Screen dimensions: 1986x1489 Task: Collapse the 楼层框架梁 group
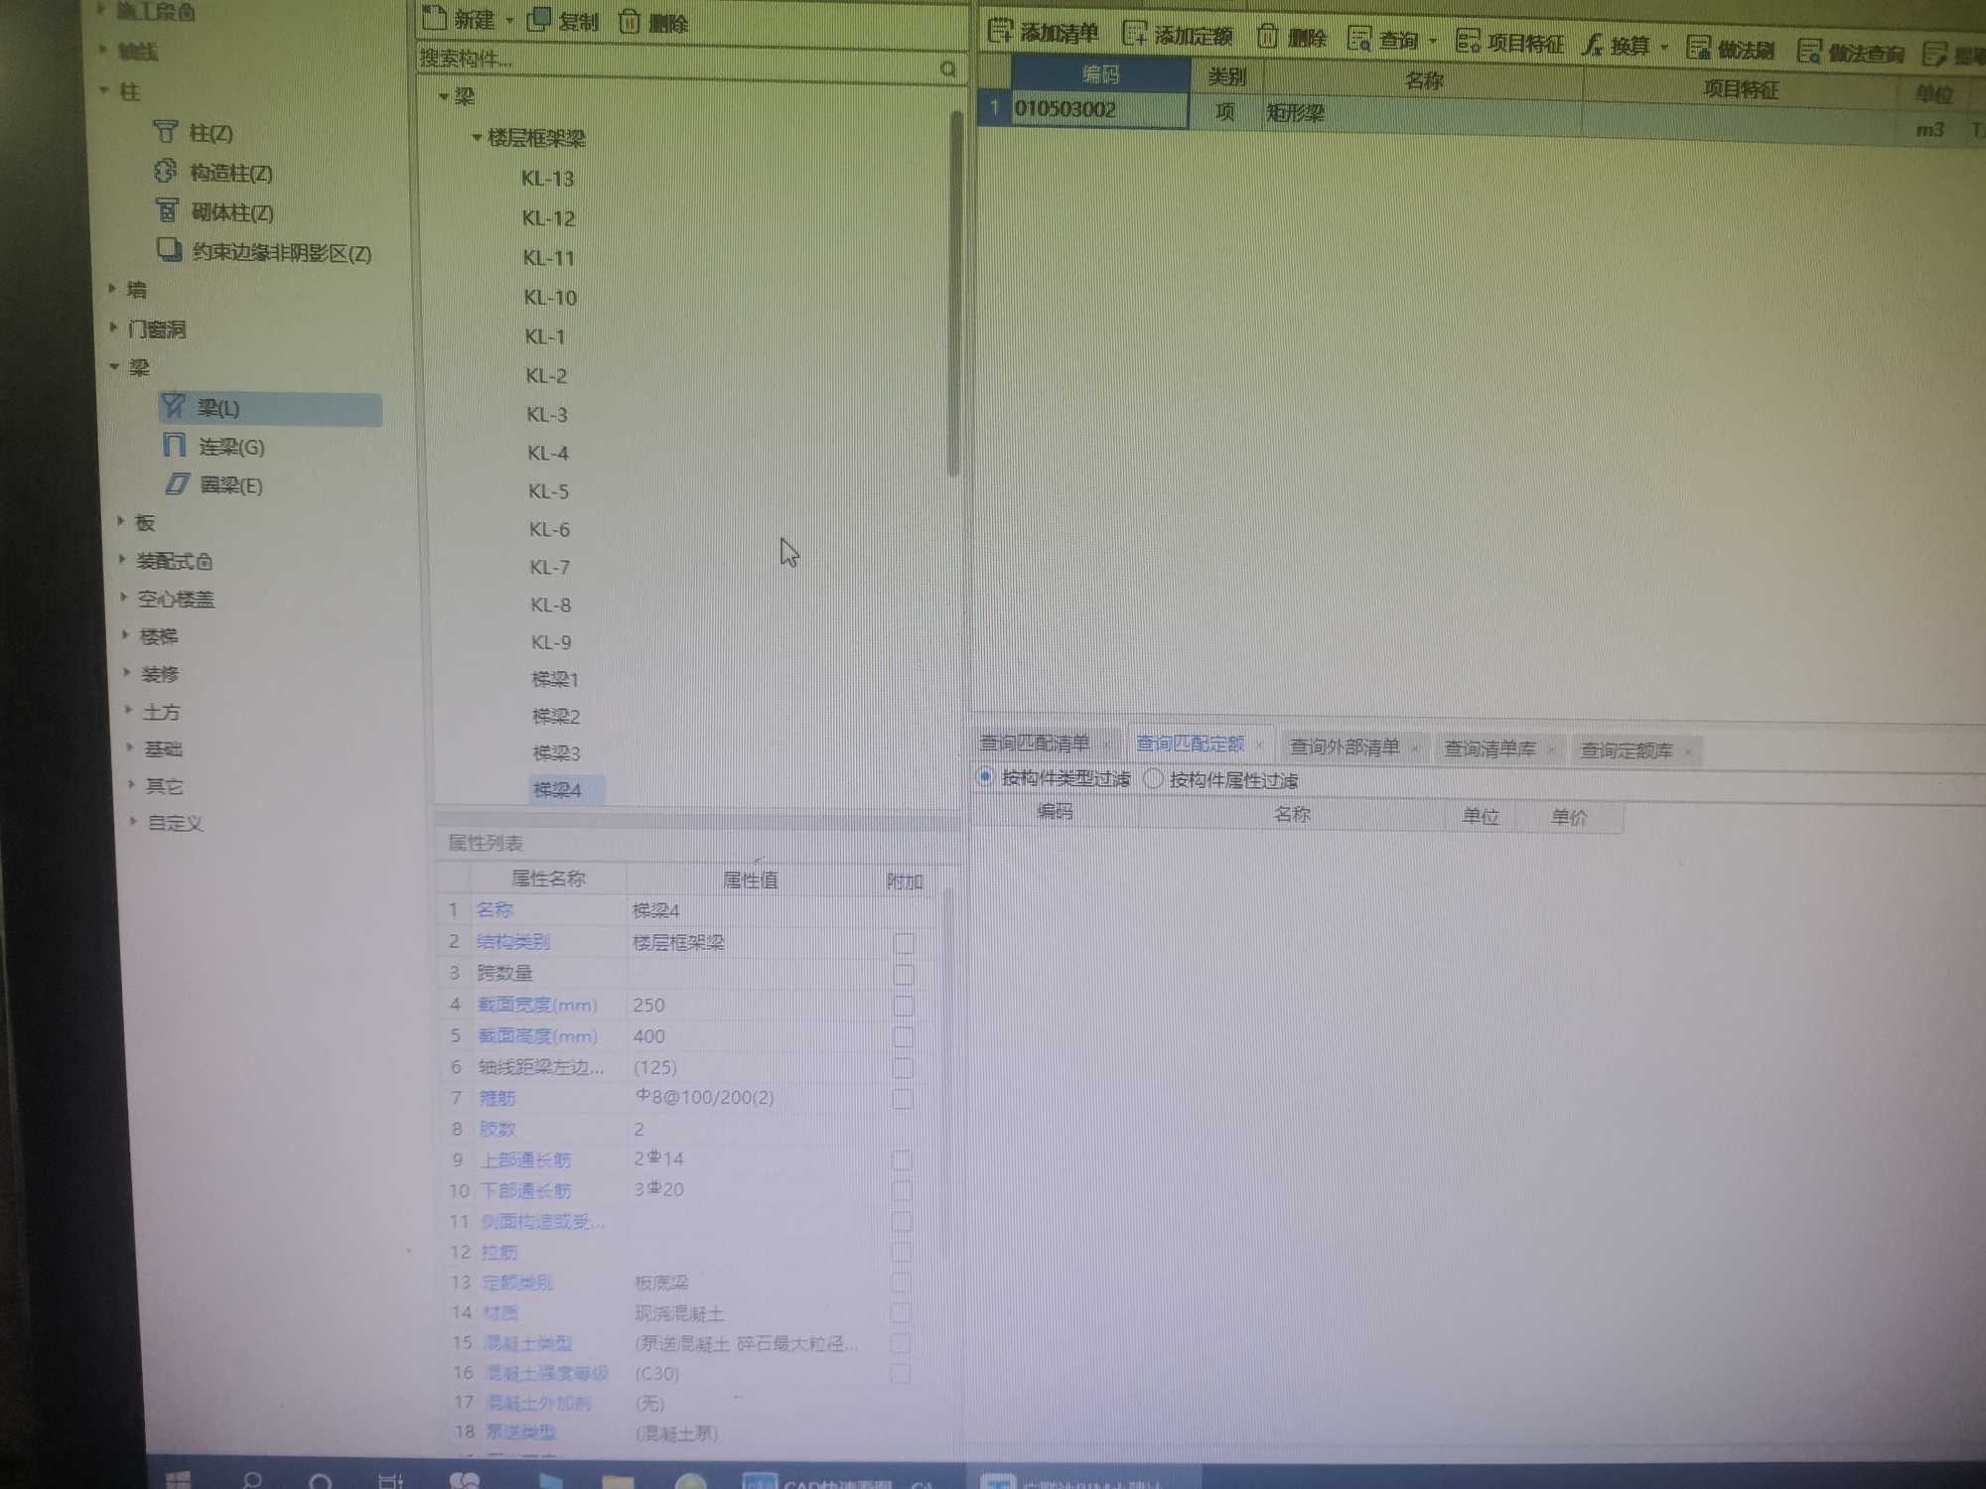pyautogui.click(x=477, y=137)
